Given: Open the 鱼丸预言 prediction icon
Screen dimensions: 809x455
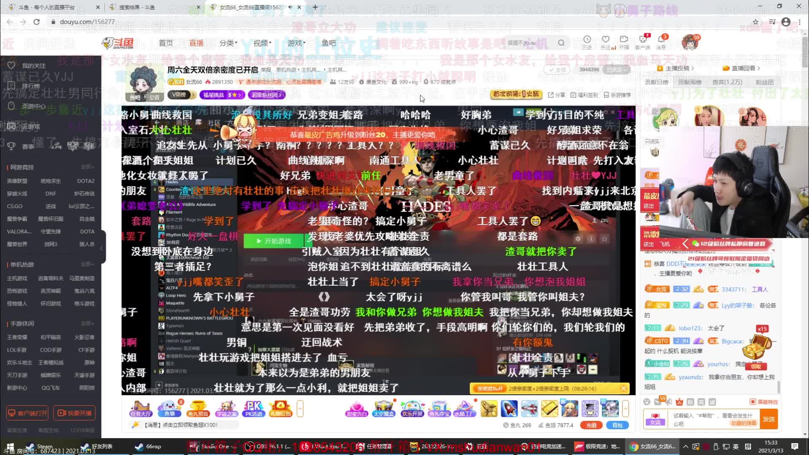Looking at the screenshot, I should tap(198, 408).
